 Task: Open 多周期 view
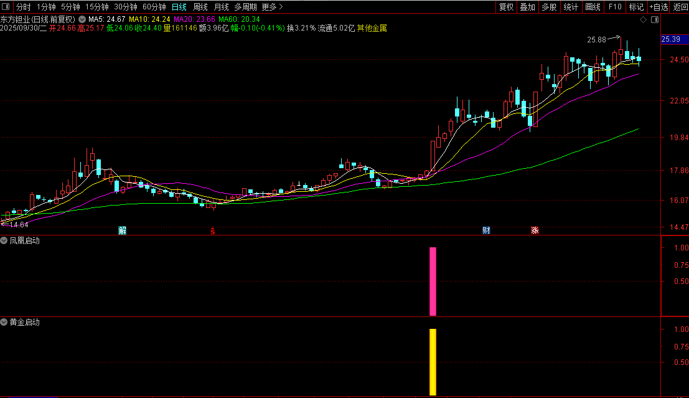click(245, 7)
